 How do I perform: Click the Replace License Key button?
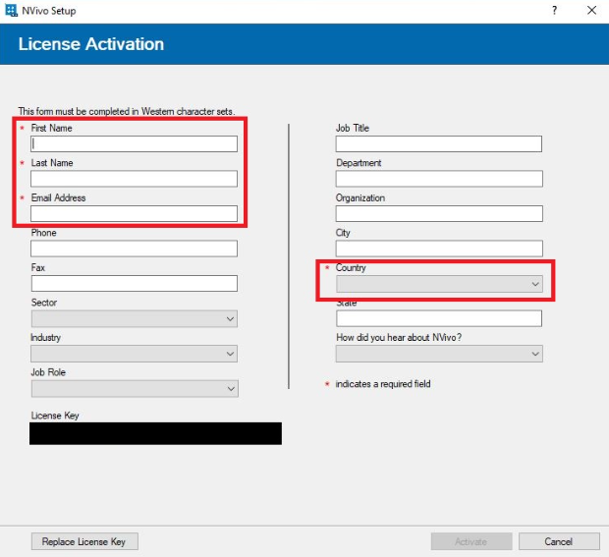[84, 541]
